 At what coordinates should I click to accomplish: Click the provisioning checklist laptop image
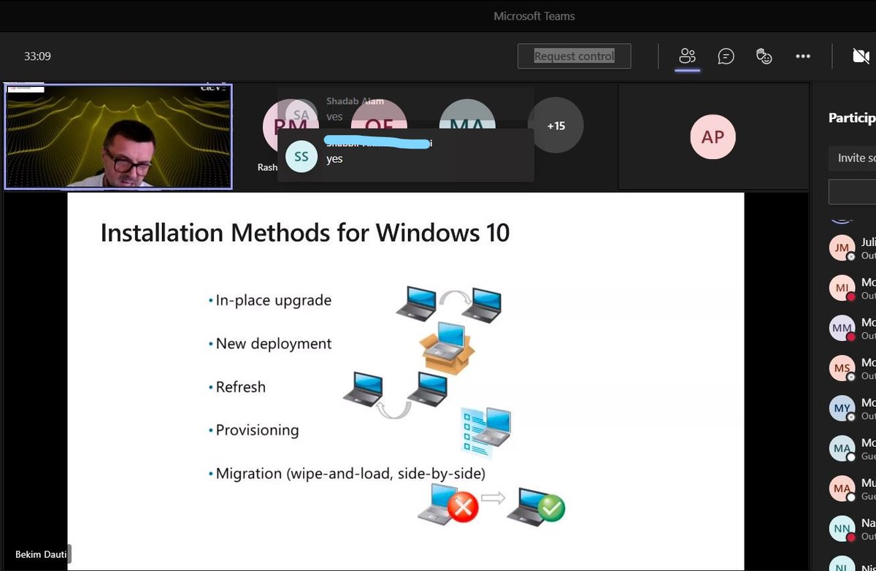coord(485,432)
